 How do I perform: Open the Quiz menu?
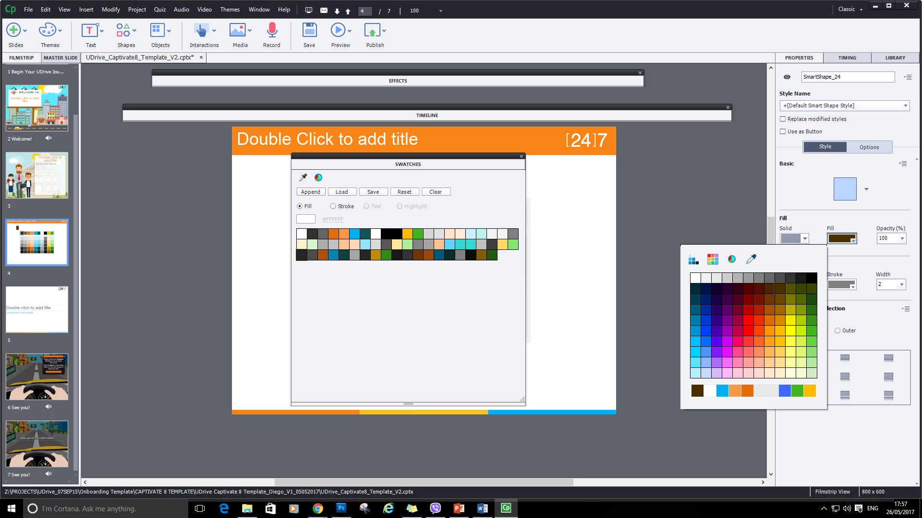159,10
